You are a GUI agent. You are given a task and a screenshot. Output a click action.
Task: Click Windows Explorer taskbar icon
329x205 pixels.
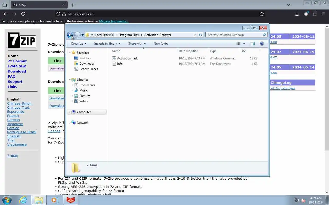[x=39, y=200]
